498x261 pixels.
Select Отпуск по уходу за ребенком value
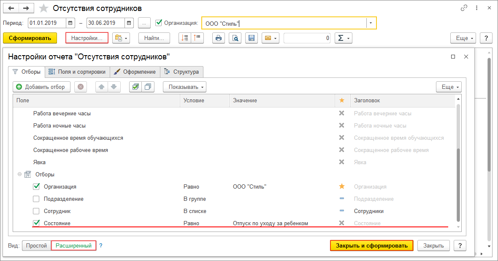(270, 223)
